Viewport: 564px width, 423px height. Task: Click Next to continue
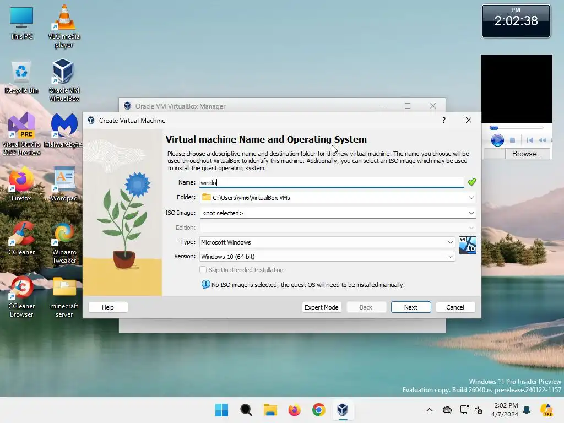click(411, 307)
